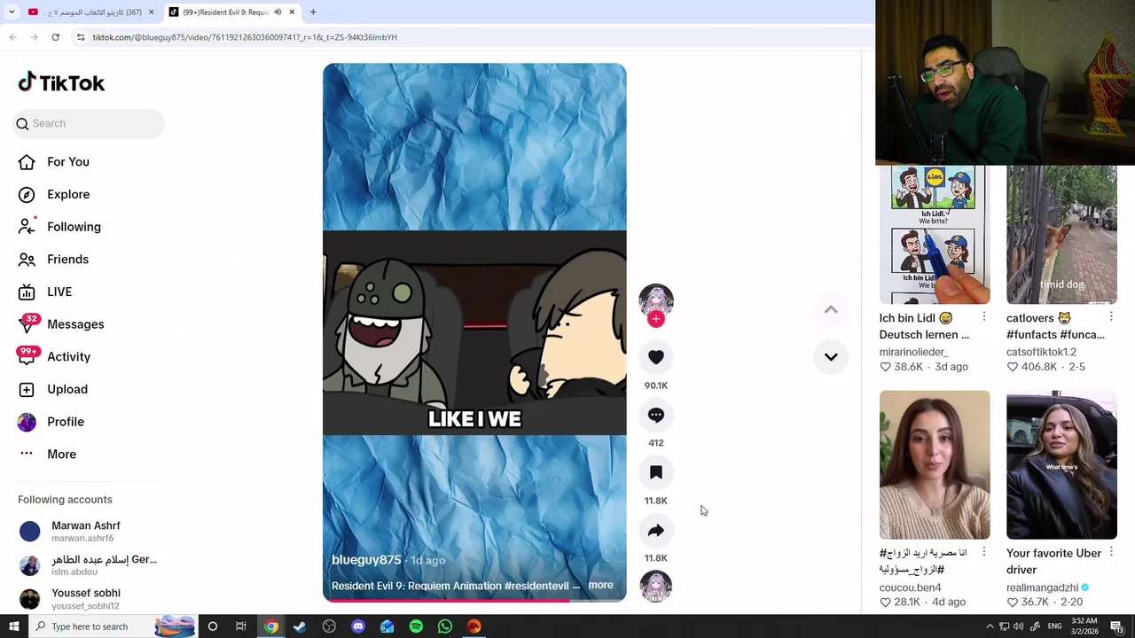Click the Windows taskbar search box
1135x638 pixels.
tap(115, 626)
